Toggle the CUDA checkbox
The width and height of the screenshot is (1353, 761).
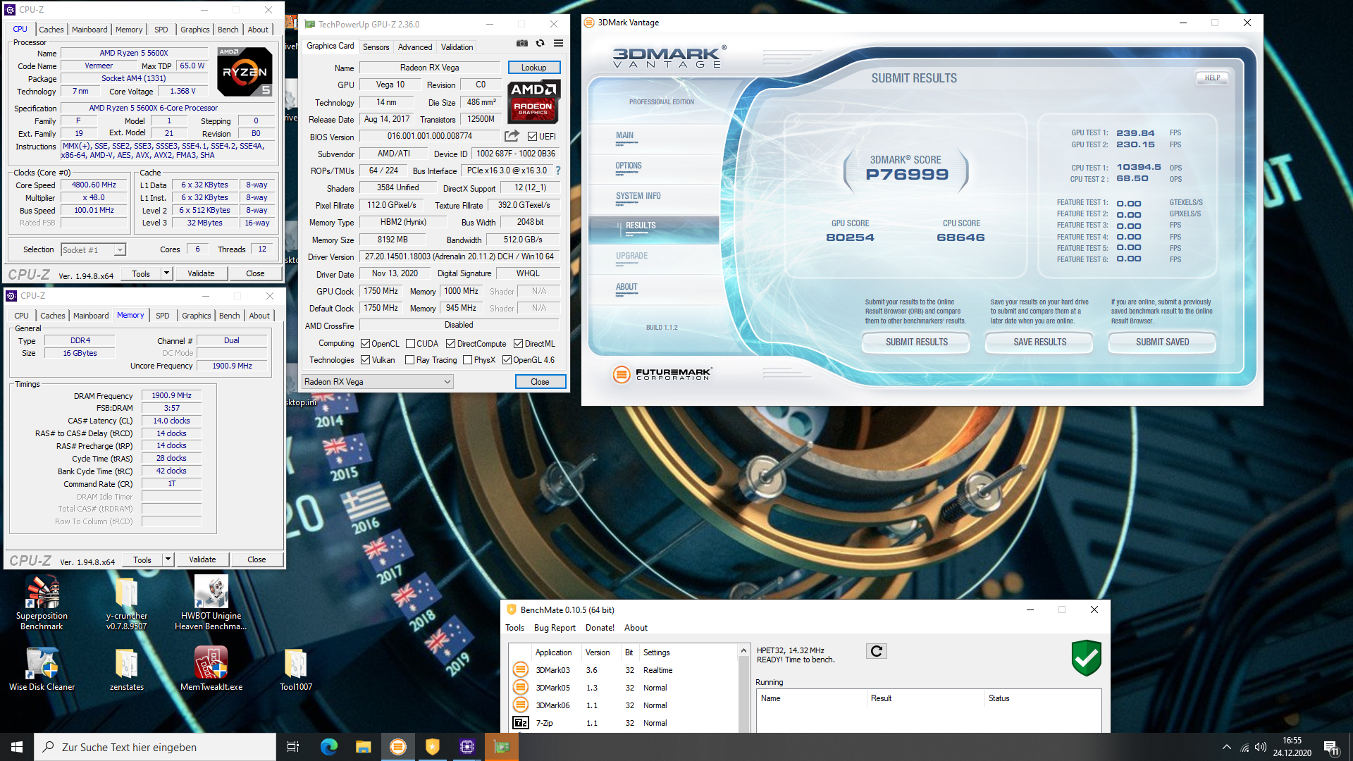(x=410, y=344)
